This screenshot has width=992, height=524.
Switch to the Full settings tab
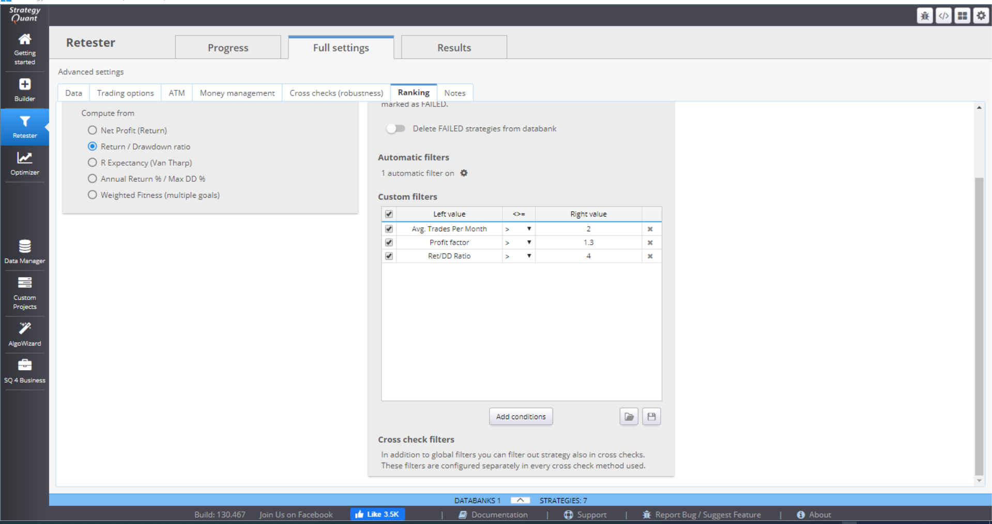tap(341, 47)
